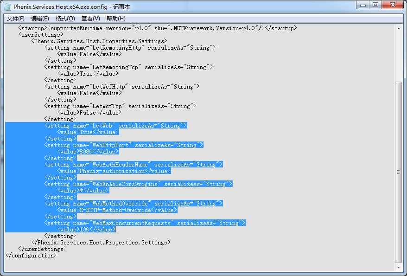Click the highlighted LetWeb setting line
The width and height of the screenshot is (407, 276).
[x=115, y=125]
